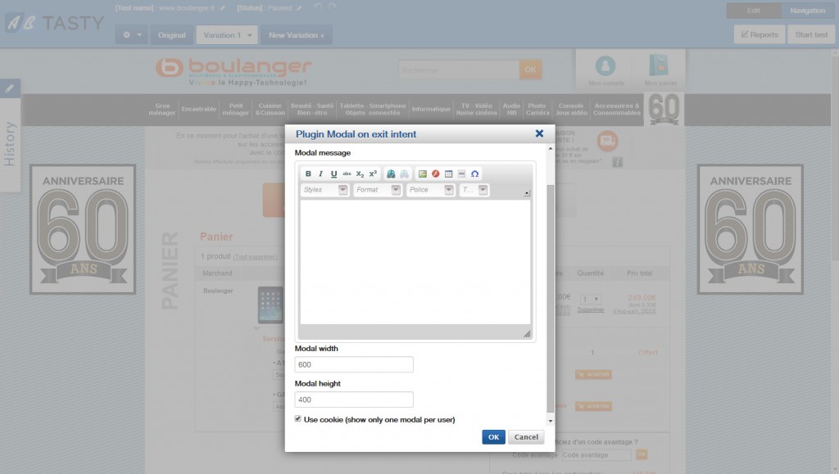The height and width of the screenshot is (474, 839).
Task: Switch to Edit mode
Action: 754,11
